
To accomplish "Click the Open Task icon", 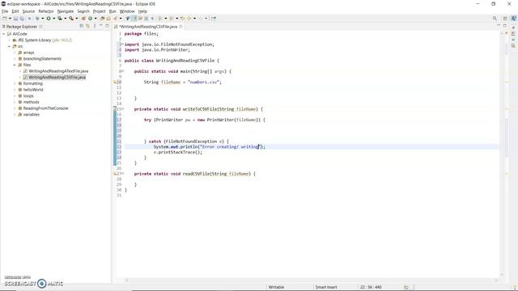I will [x=108, y=19].
